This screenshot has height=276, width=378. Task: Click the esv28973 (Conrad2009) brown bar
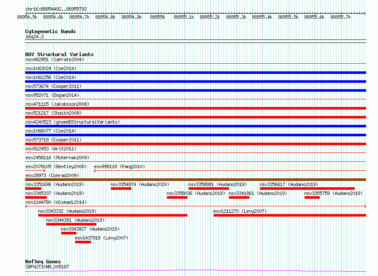pos(195,180)
